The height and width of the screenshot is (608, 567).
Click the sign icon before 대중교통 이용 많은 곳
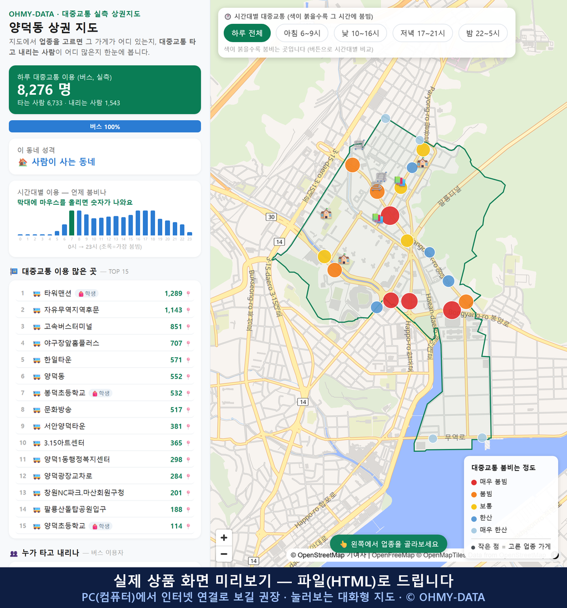(14, 271)
